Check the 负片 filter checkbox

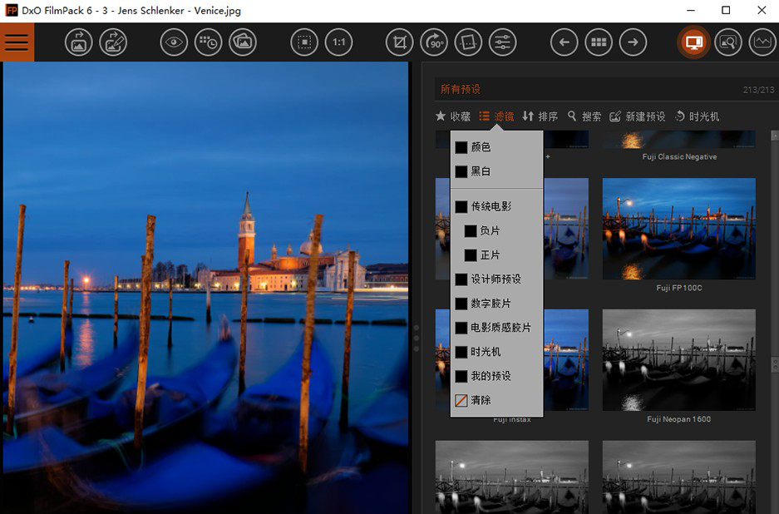471,230
